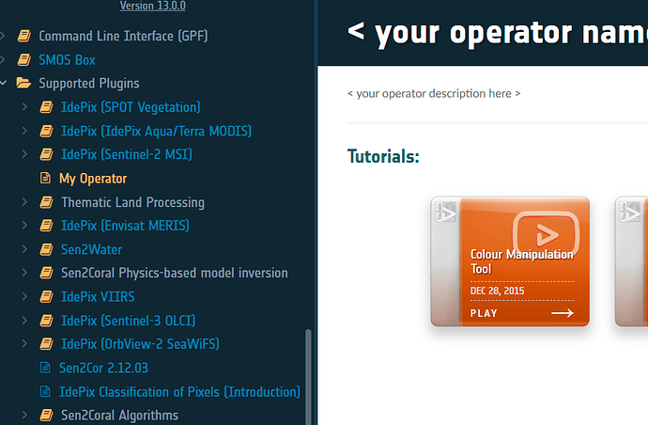
Task: Click the My Operator page icon
Action: click(x=45, y=178)
